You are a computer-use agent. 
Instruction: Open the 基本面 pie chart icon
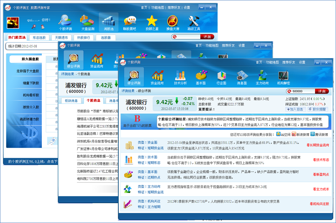[201, 77]
